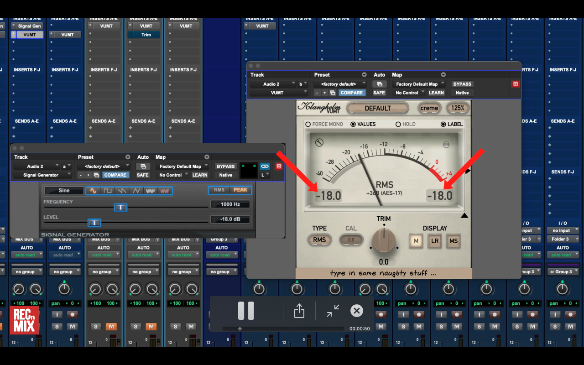Open the VUMT wrench settings icon
This screenshot has width=584, height=365.
pyautogui.click(x=319, y=142)
